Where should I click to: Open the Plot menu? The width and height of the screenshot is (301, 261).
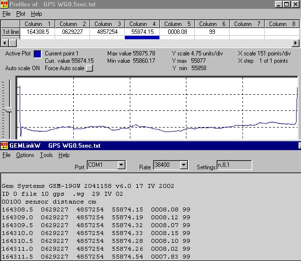(21, 14)
